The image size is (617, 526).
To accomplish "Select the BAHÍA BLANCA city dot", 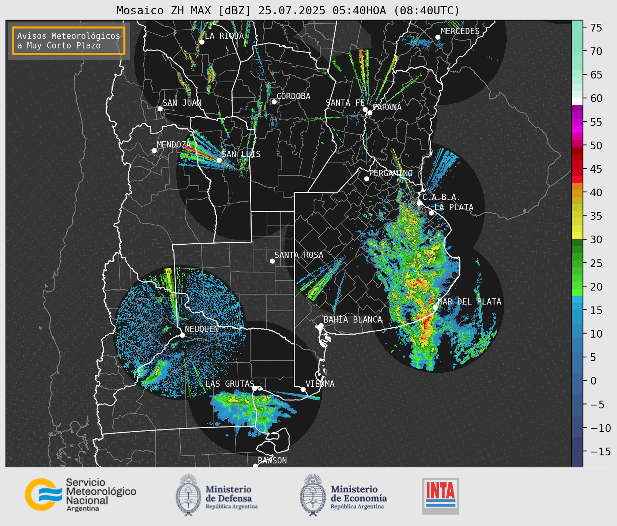I will click(x=321, y=326).
